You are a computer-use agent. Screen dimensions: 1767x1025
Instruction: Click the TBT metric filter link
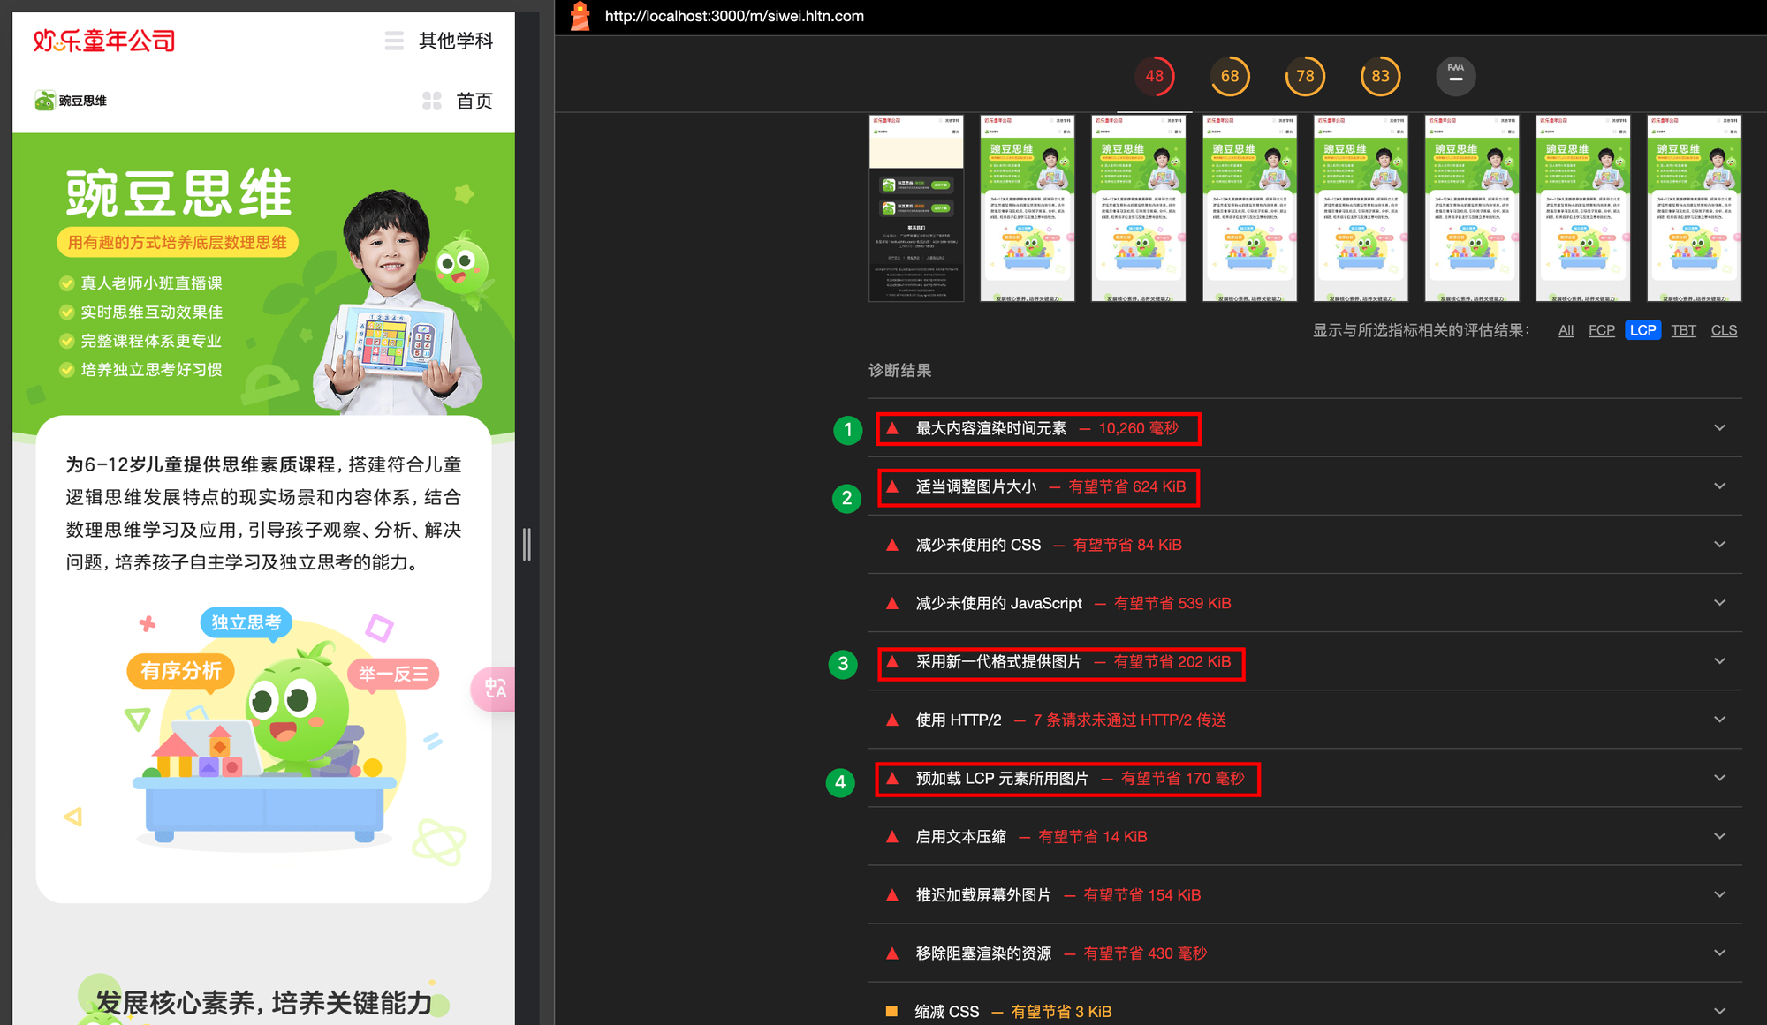(x=1683, y=330)
